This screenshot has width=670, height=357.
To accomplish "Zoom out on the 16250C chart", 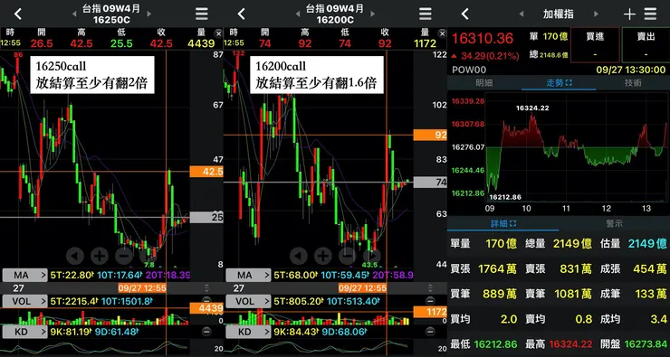I will [x=124, y=256].
